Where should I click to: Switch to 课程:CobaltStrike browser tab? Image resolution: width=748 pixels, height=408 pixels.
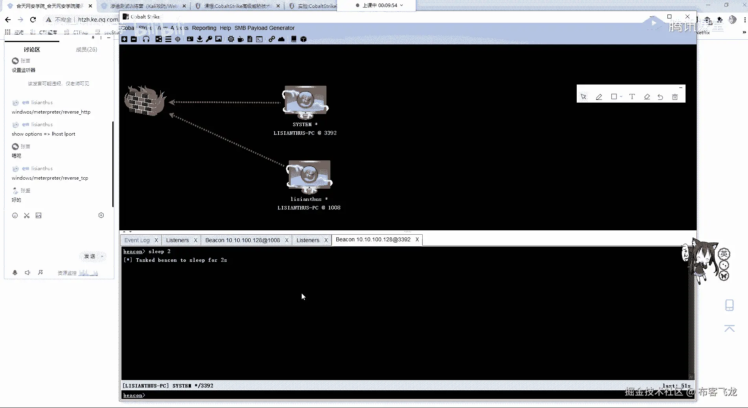pyautogui.click(x=237, y=6)
